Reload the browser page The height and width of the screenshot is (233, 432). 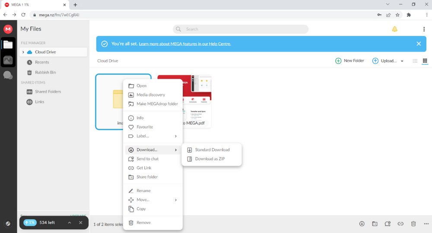[23, 15]
